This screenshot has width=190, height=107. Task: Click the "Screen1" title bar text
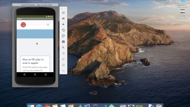19,19
